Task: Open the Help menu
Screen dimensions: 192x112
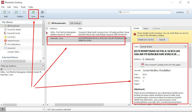Action: tap(31, 7)
